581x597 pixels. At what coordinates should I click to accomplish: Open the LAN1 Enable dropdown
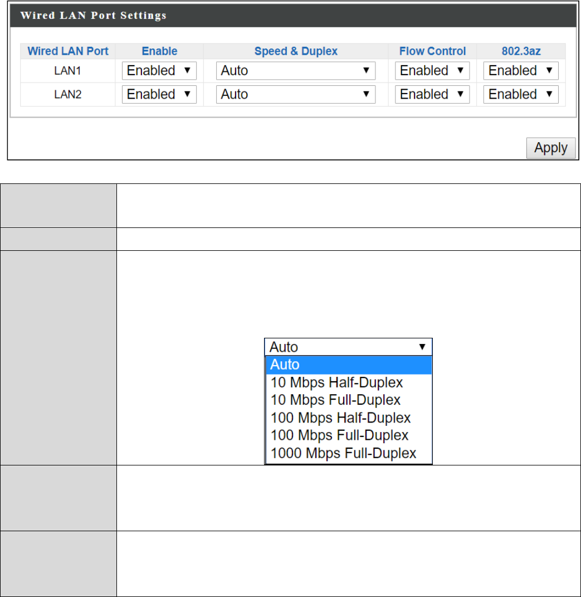pos(159,71)
